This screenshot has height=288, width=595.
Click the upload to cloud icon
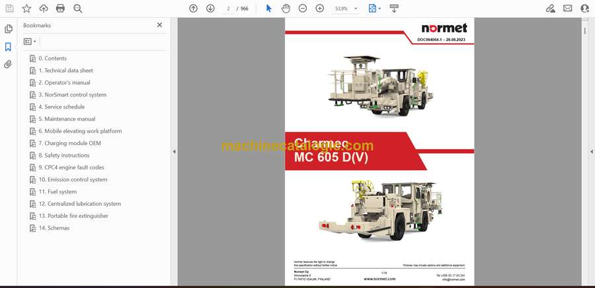(x=44, y=9)
